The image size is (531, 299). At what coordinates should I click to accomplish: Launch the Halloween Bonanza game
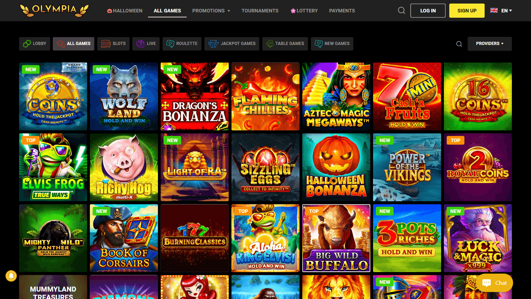pos(336,167)
